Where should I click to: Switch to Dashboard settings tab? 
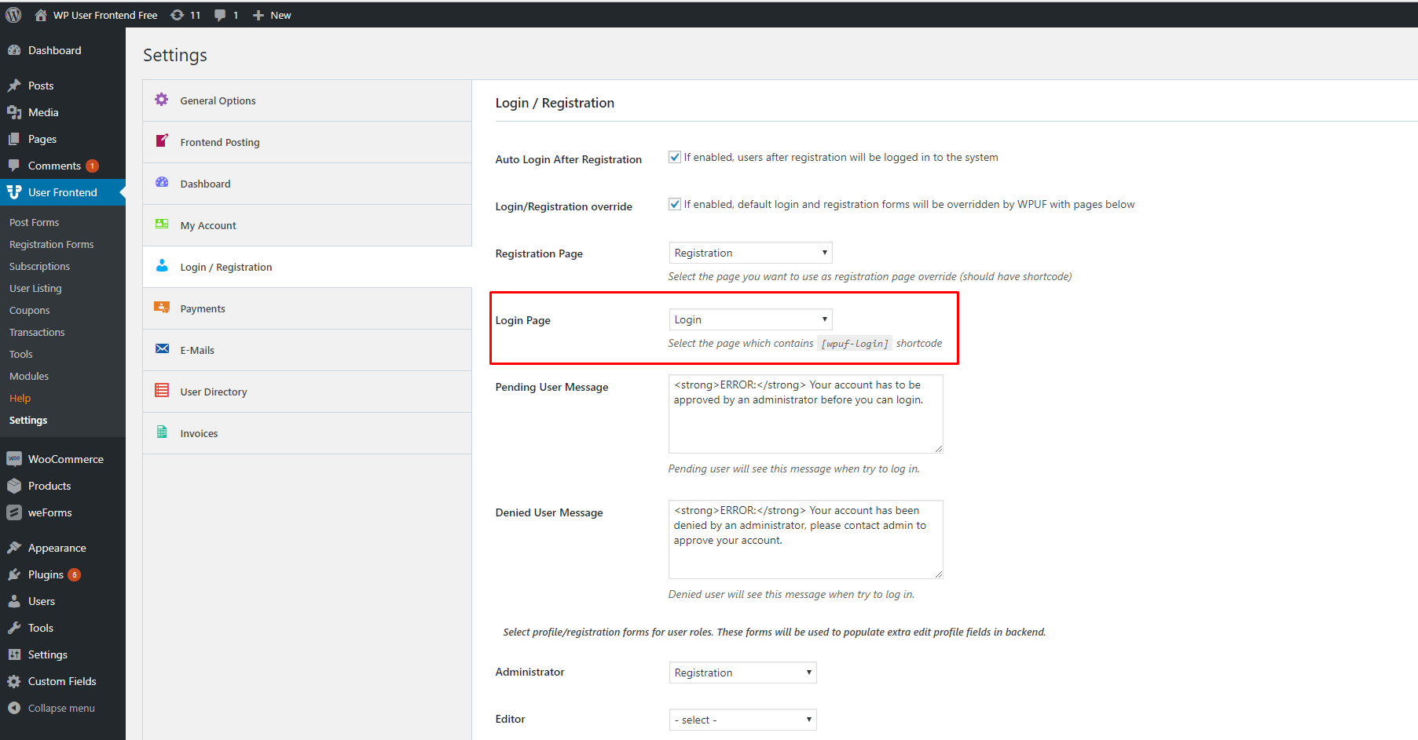307,184
